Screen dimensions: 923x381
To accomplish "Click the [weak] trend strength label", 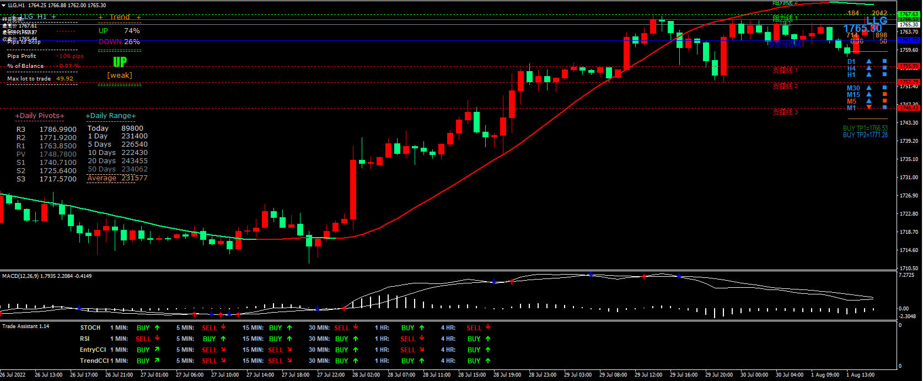I will pos(120,76).
